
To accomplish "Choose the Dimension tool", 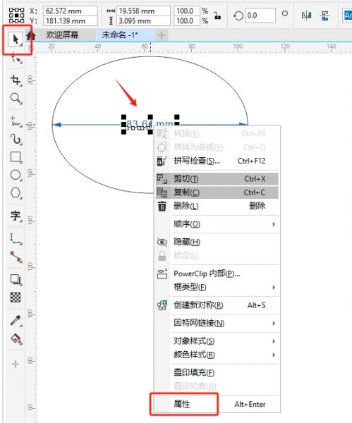I will [x=16, y=239].
